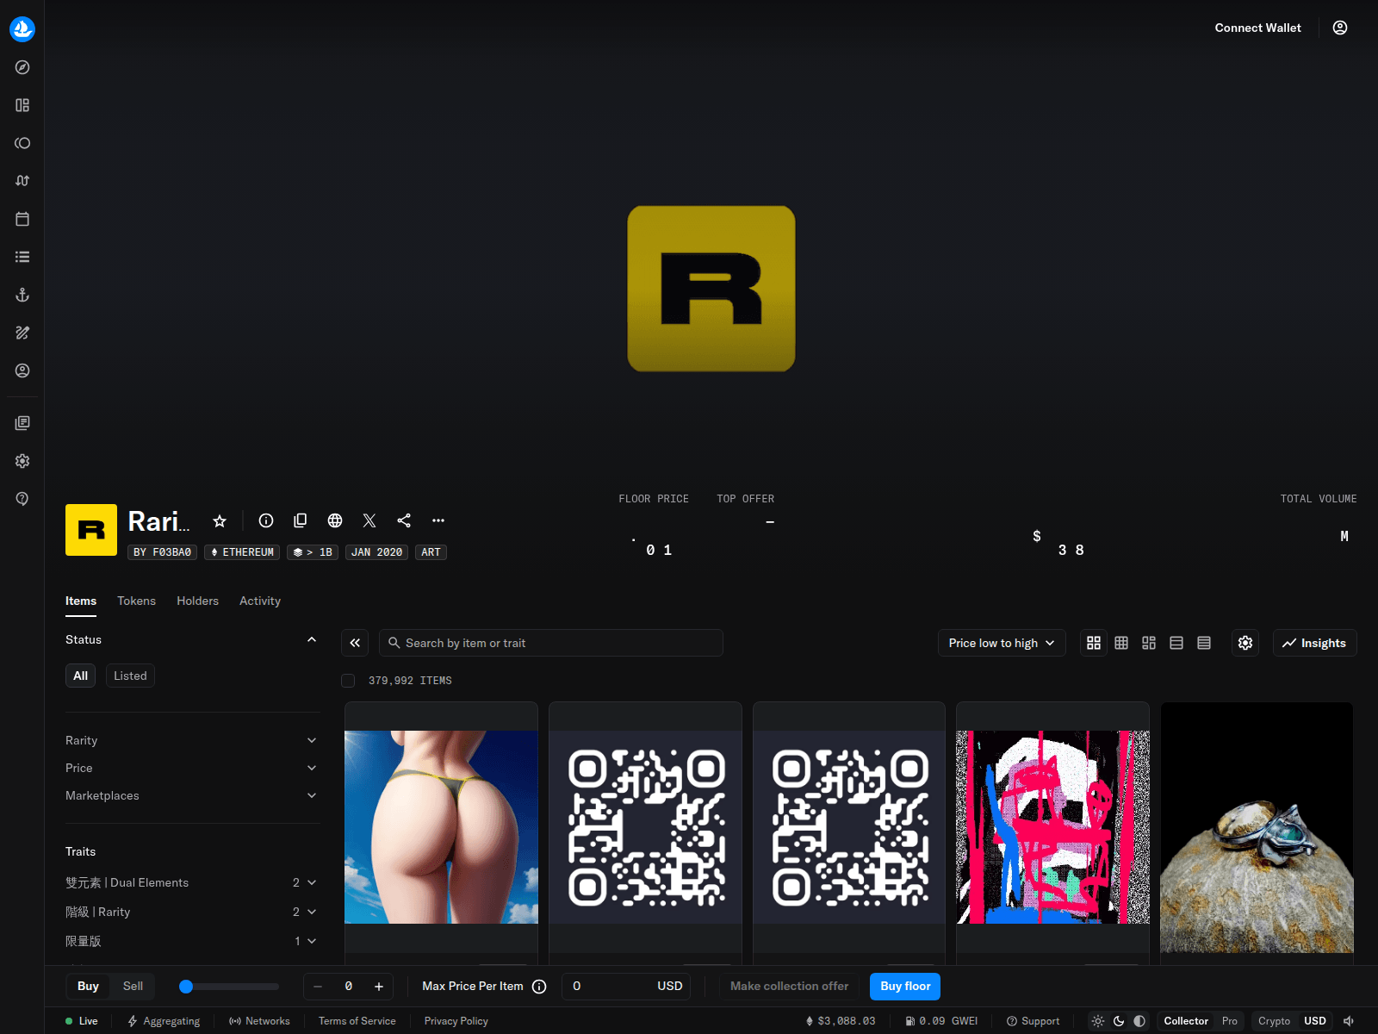Open the Settings gear in left sidebar
The width and height of the screenshot is (1378, 1034).
point(22,461)
